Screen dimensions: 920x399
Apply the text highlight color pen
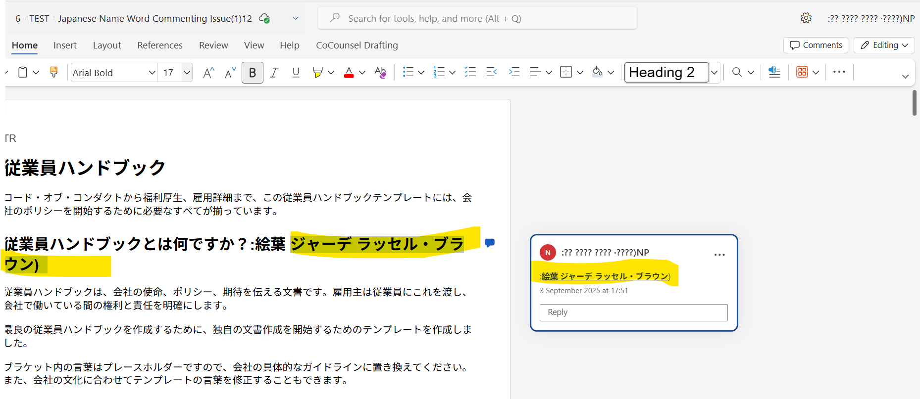[317, 73]
